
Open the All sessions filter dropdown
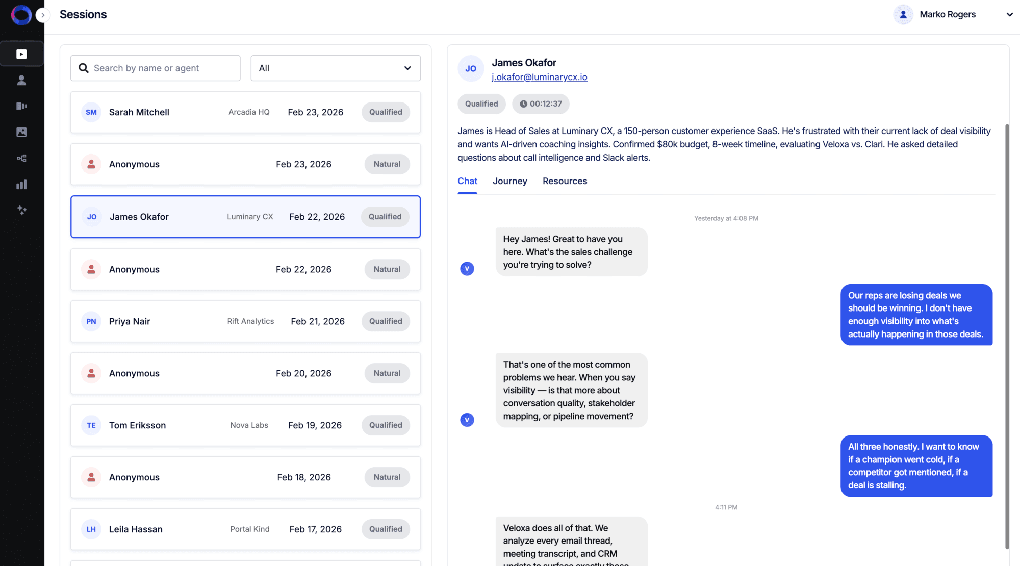pyautogui.click(x=335, y=68)
